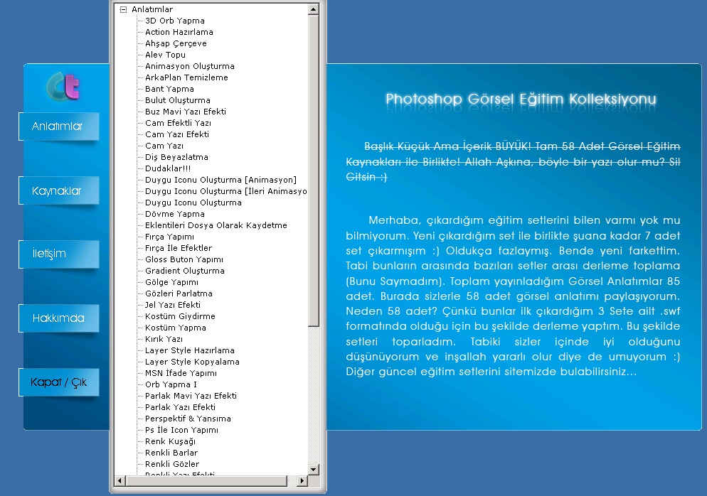Select Alev Topu item
Image resolution: width=707 pixels, height=496 pixels.
(x=165, y=55)
